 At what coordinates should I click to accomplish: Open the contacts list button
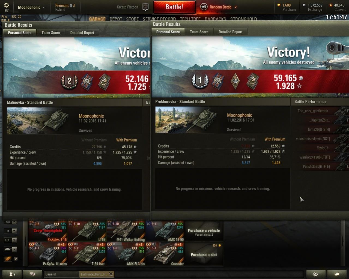click(x=12, y=274)
